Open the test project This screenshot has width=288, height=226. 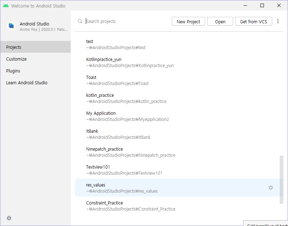pyautogui.click(x=179, y=44)
